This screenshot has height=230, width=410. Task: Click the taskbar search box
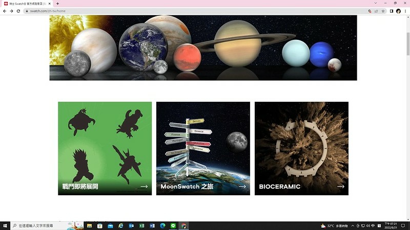click(x=47, y=225)
